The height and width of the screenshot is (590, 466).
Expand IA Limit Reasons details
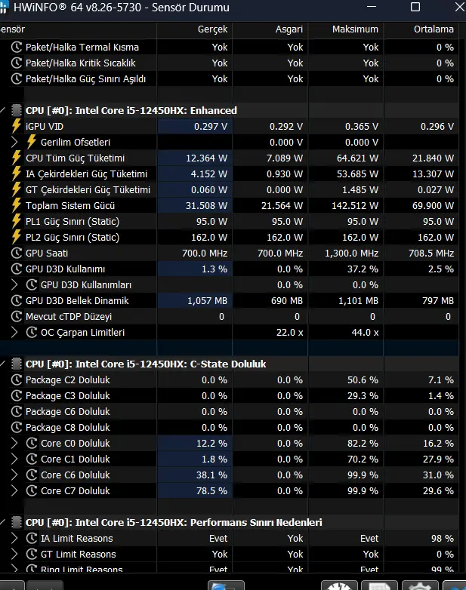(x=14, y=538)
